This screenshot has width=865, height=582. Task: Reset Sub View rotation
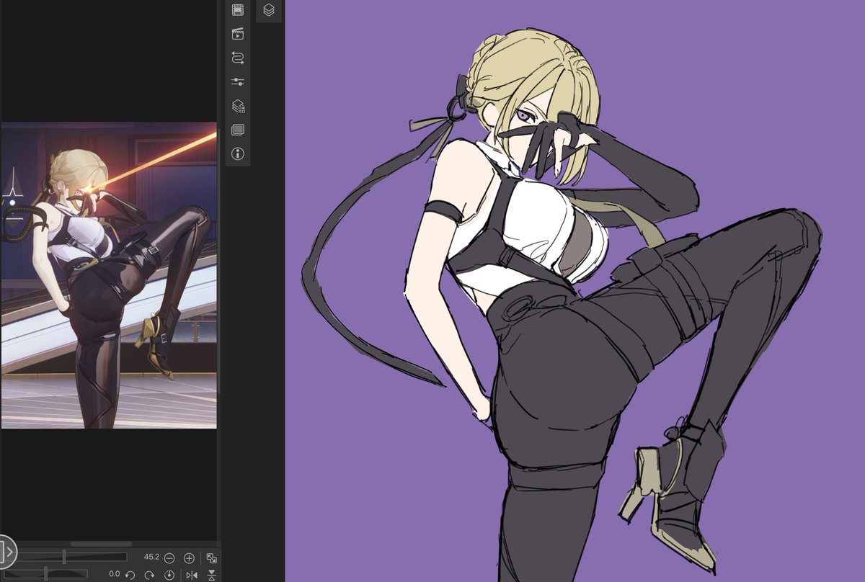(169, 575)
